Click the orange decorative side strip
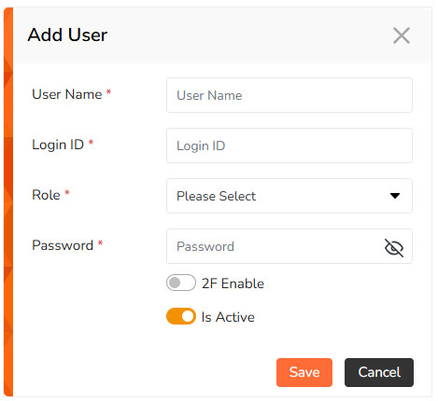The height and width of the screenshot is (401, 438). (8, 201)
